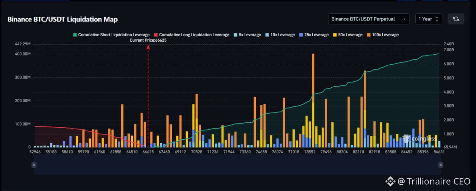Click the Binance BTC/USDT Liquidation Map title
476x191 pixels.
point(62,19)
